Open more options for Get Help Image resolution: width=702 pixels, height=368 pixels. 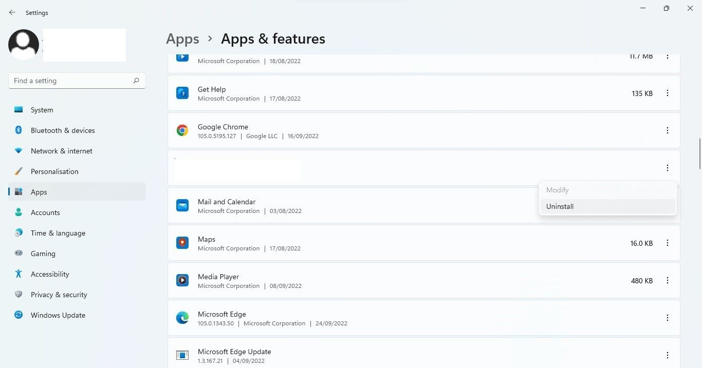668,93
